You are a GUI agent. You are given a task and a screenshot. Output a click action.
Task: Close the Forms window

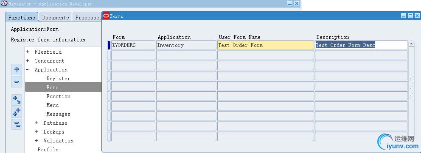click(417, 16)
